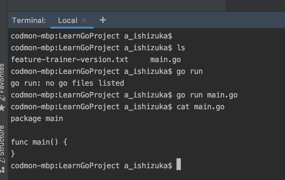Image resolution: width=285 pixels, height=180 pixels.
Task: Click the first empty prompt line
Action: tap(91, 36)
